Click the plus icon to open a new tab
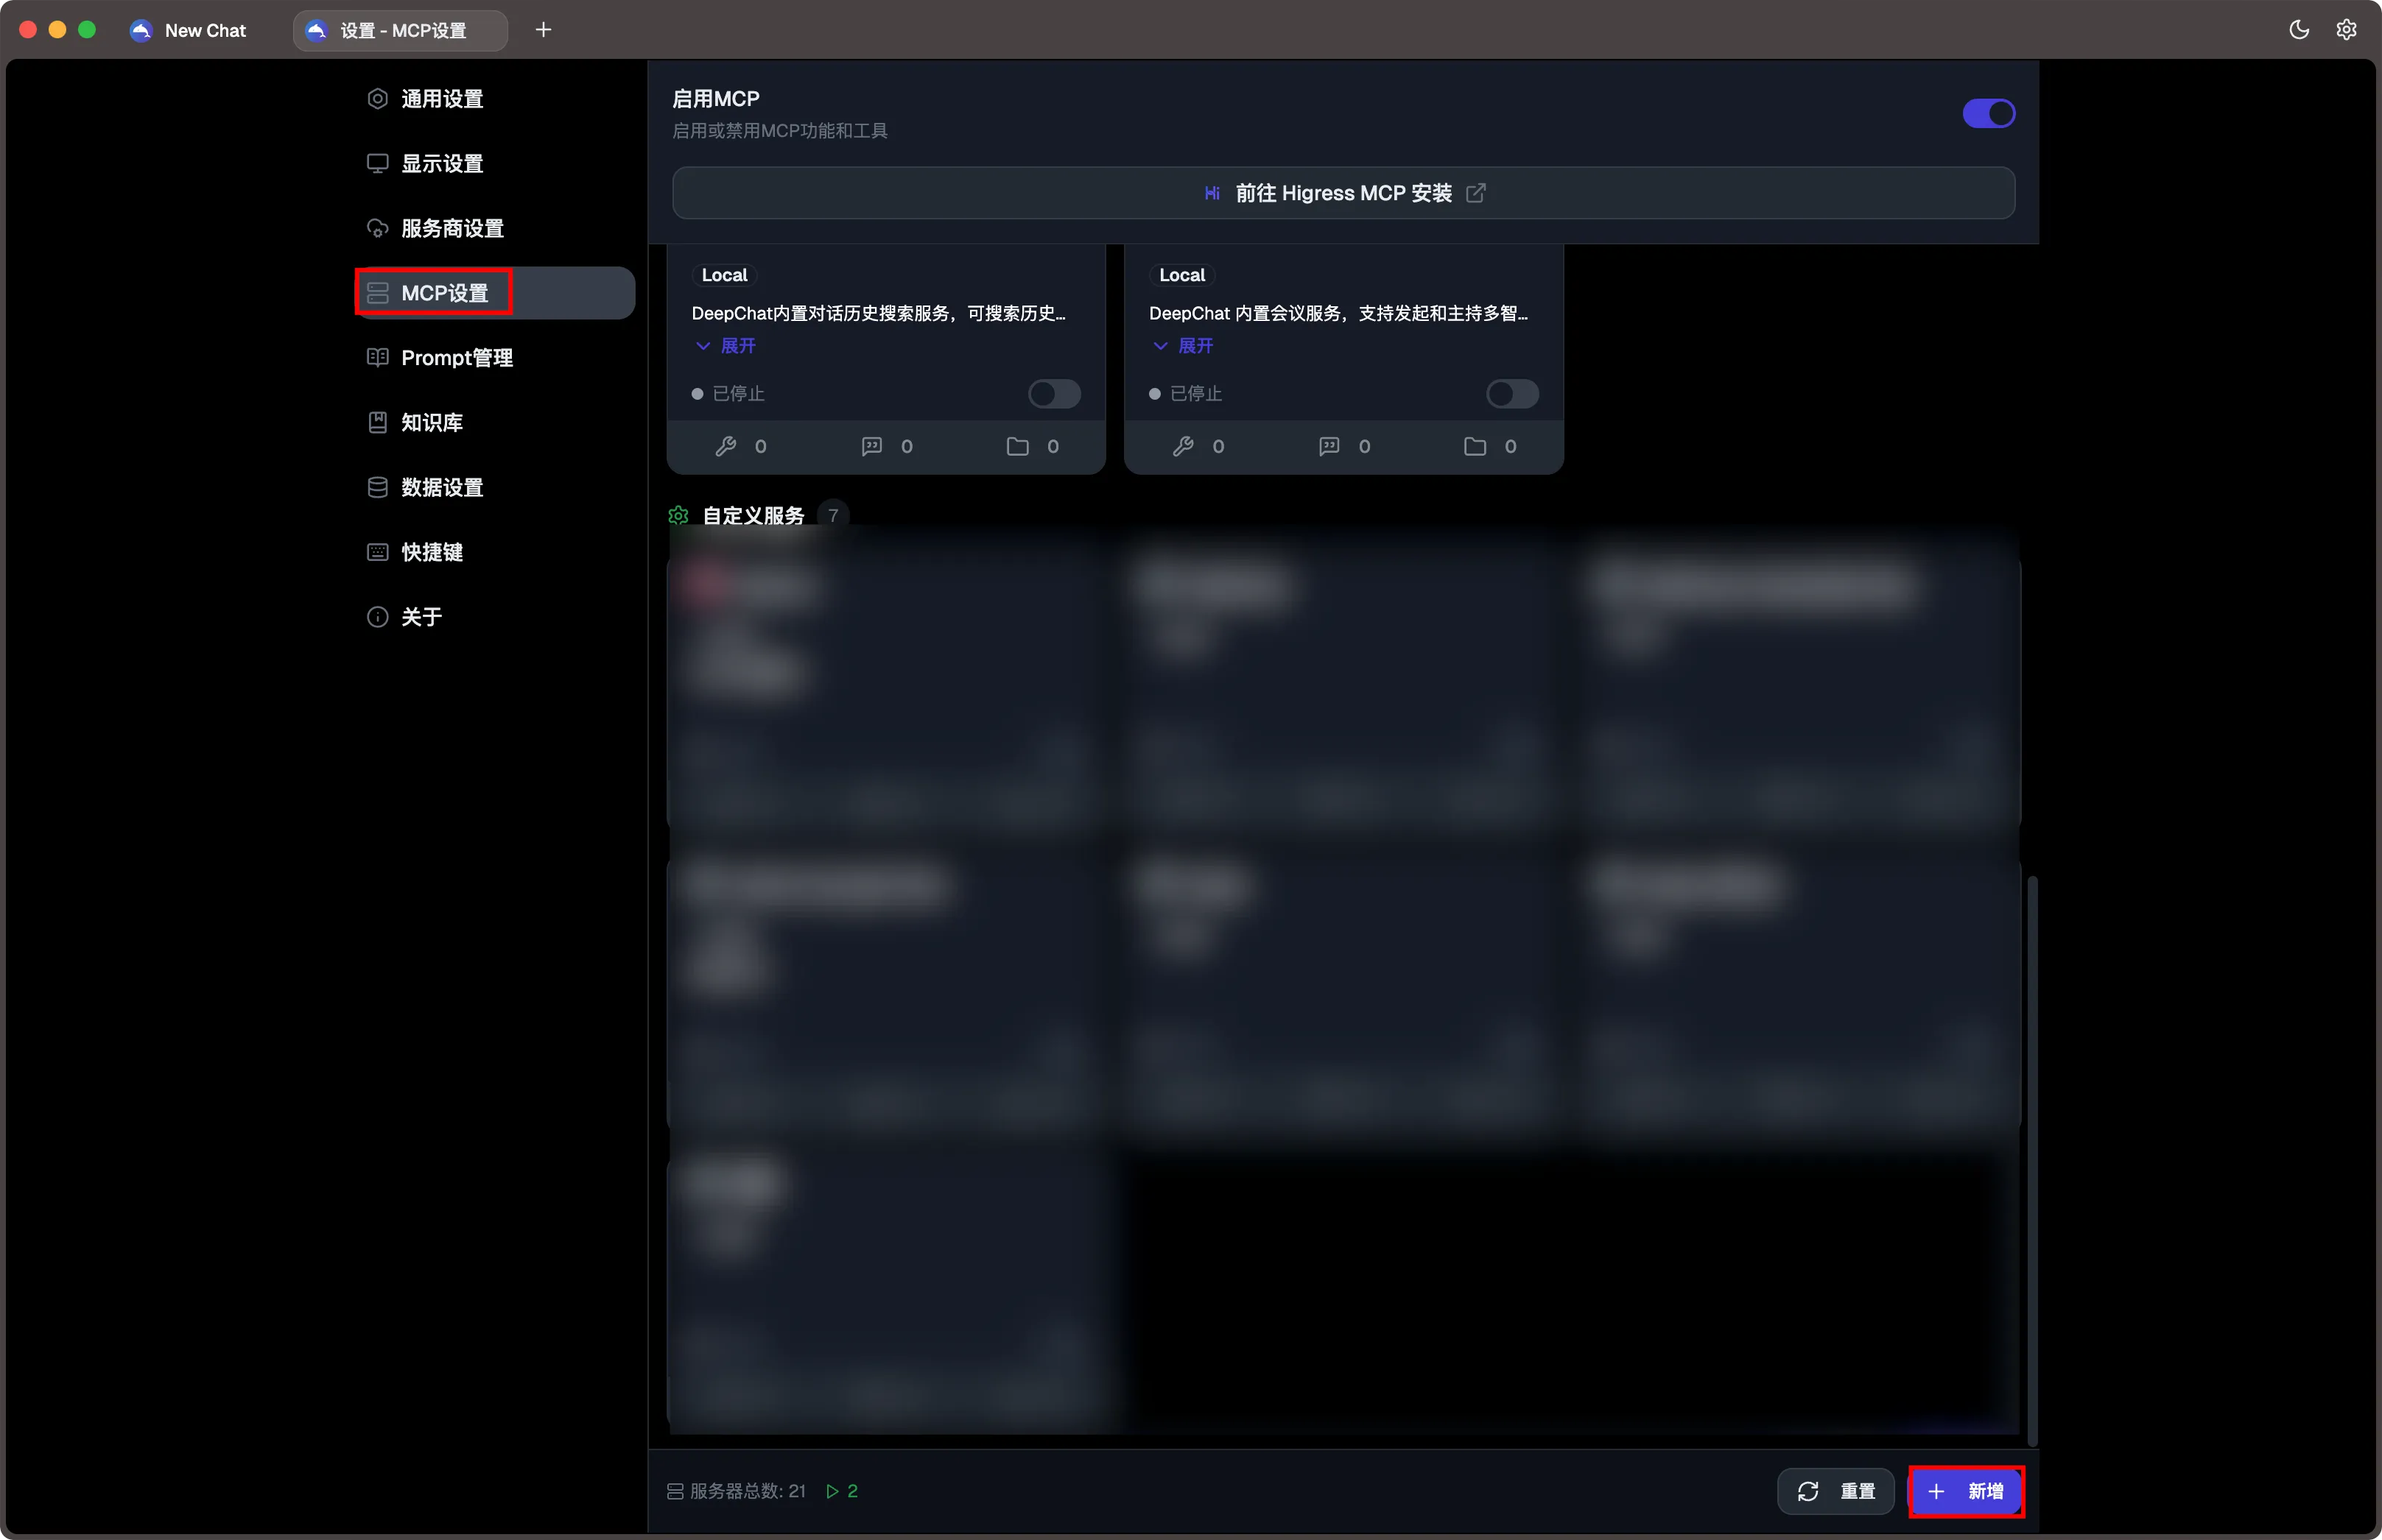The height and width of the screenshot is (1540, 2382). click(544, 30)
